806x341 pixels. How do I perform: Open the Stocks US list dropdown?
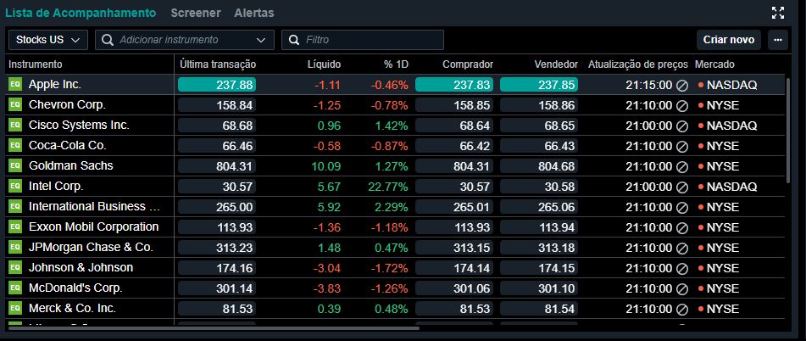pos(47,40)
